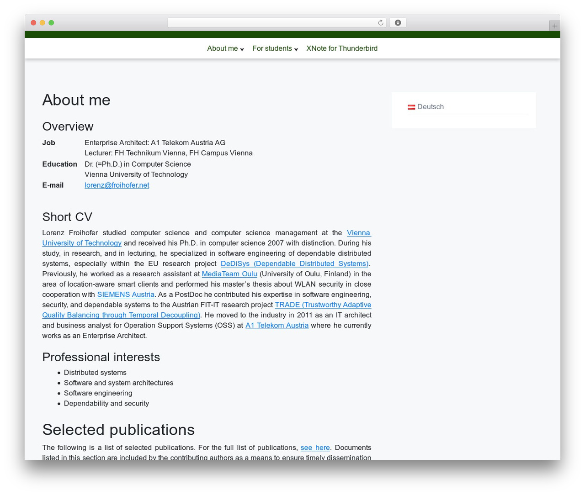The width and height of the screenshot is (585, 495).
Task: Open the browser downloads button
Action: click(x=398, y=23)
